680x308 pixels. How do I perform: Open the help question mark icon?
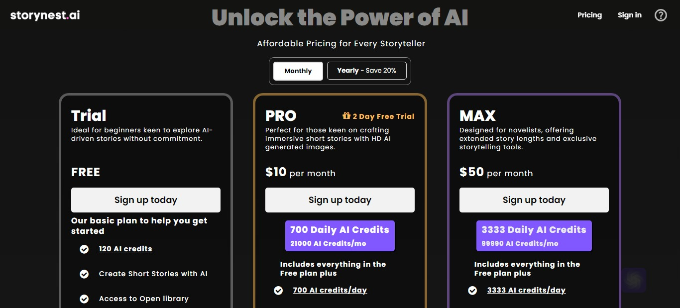(x=661, y=15)
